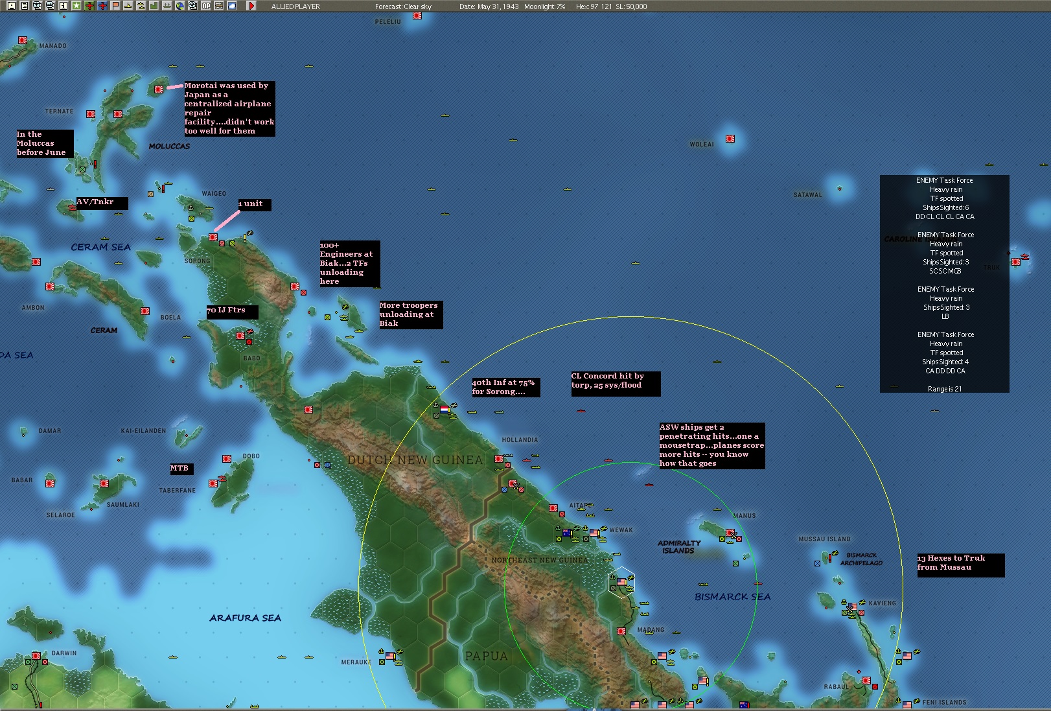Select the US flag base at Kavieng
The height and width of the screenshot is (711, 1051).
coord(853,607)
